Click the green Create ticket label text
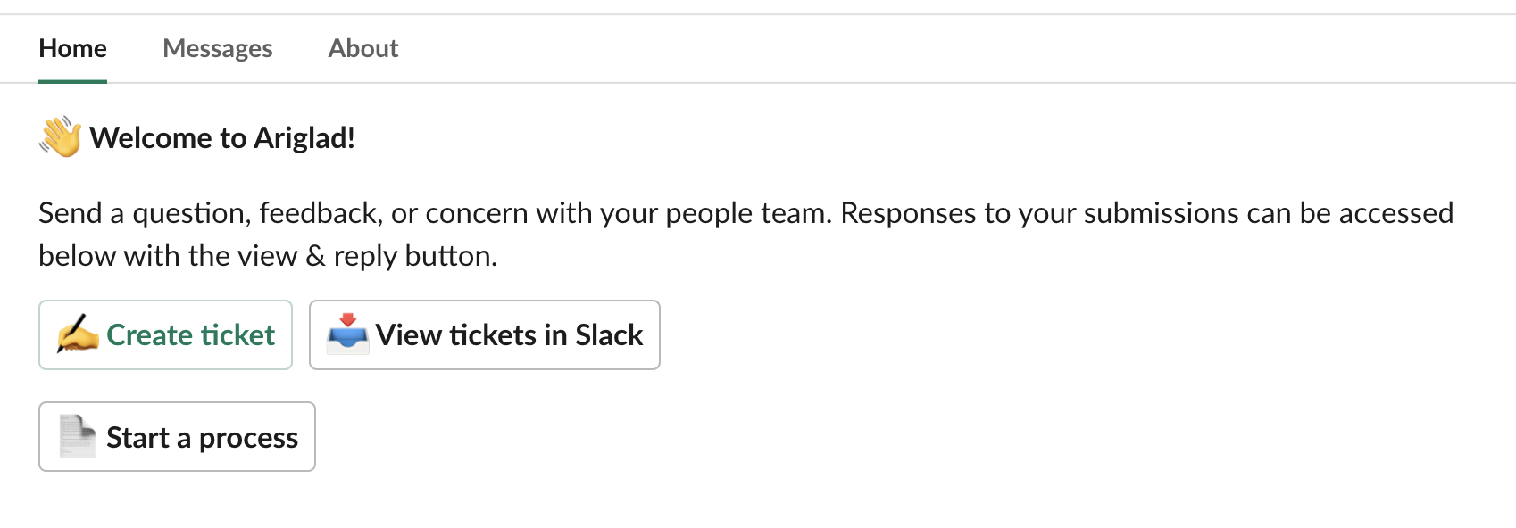Screen dimensions: 1516x528 coord(190,334)
